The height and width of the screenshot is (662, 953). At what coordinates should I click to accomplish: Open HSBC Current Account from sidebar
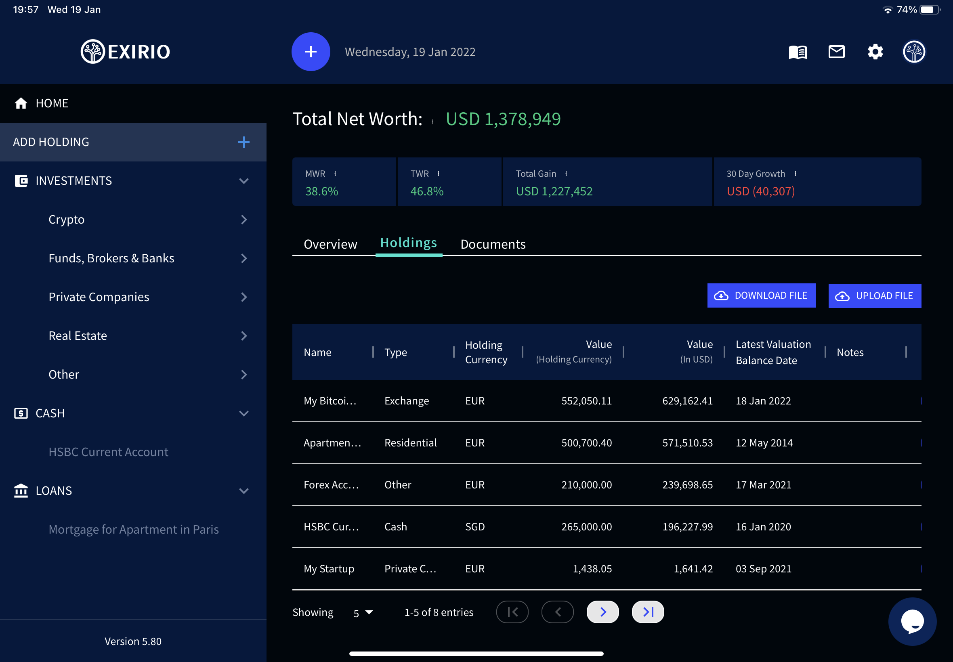[108, 452]
